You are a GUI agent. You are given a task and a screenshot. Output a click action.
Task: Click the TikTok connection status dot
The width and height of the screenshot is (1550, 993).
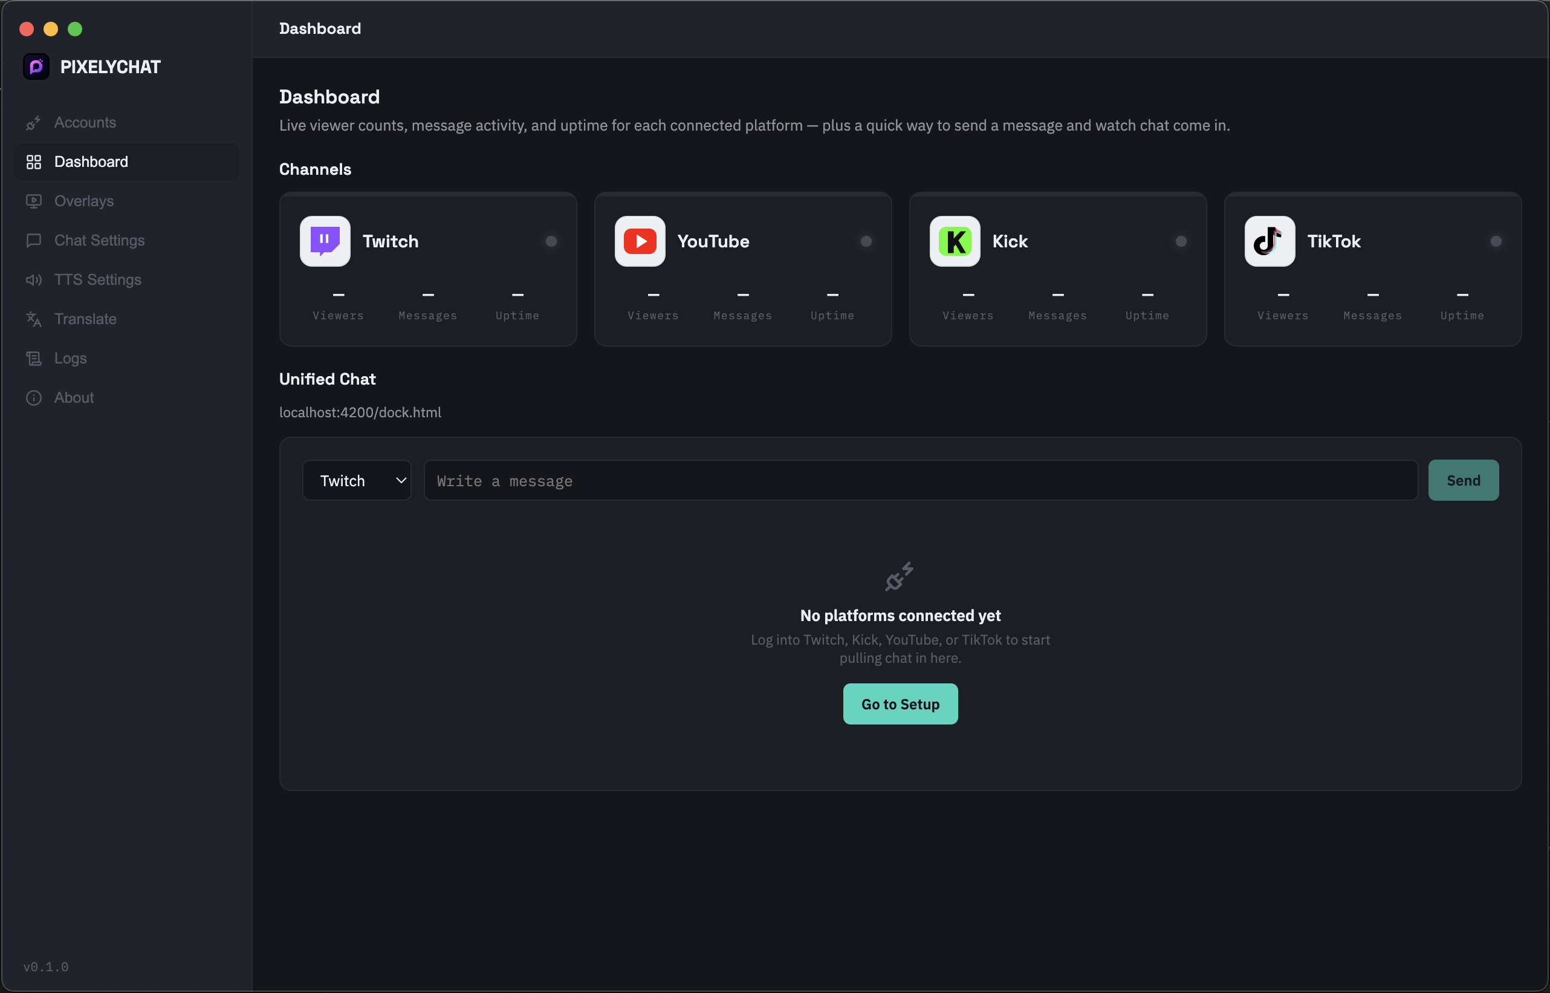[1497, 241]
